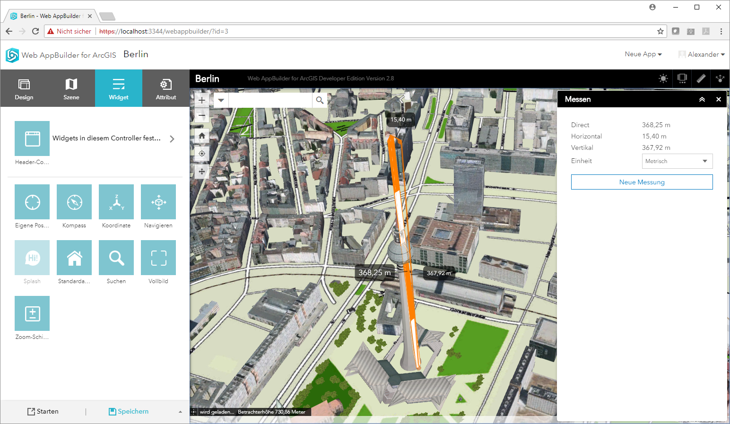Select the Navigieren widget
Image resolution: width=730 pixels, height=424 pixels.
click(x=158, y=202)
